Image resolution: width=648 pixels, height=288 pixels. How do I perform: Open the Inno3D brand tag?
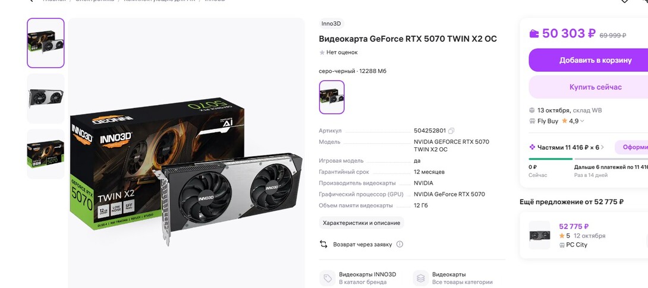[x=332, y=24]
